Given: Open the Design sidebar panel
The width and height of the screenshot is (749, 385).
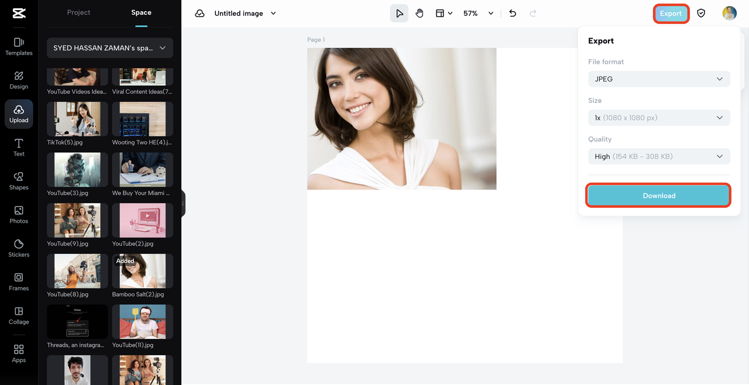Looking at the screenshot, I should tap(19, 80).
